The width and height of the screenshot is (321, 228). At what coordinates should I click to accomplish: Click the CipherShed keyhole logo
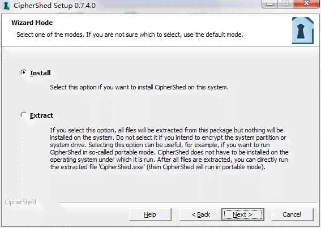click(303, 31)
